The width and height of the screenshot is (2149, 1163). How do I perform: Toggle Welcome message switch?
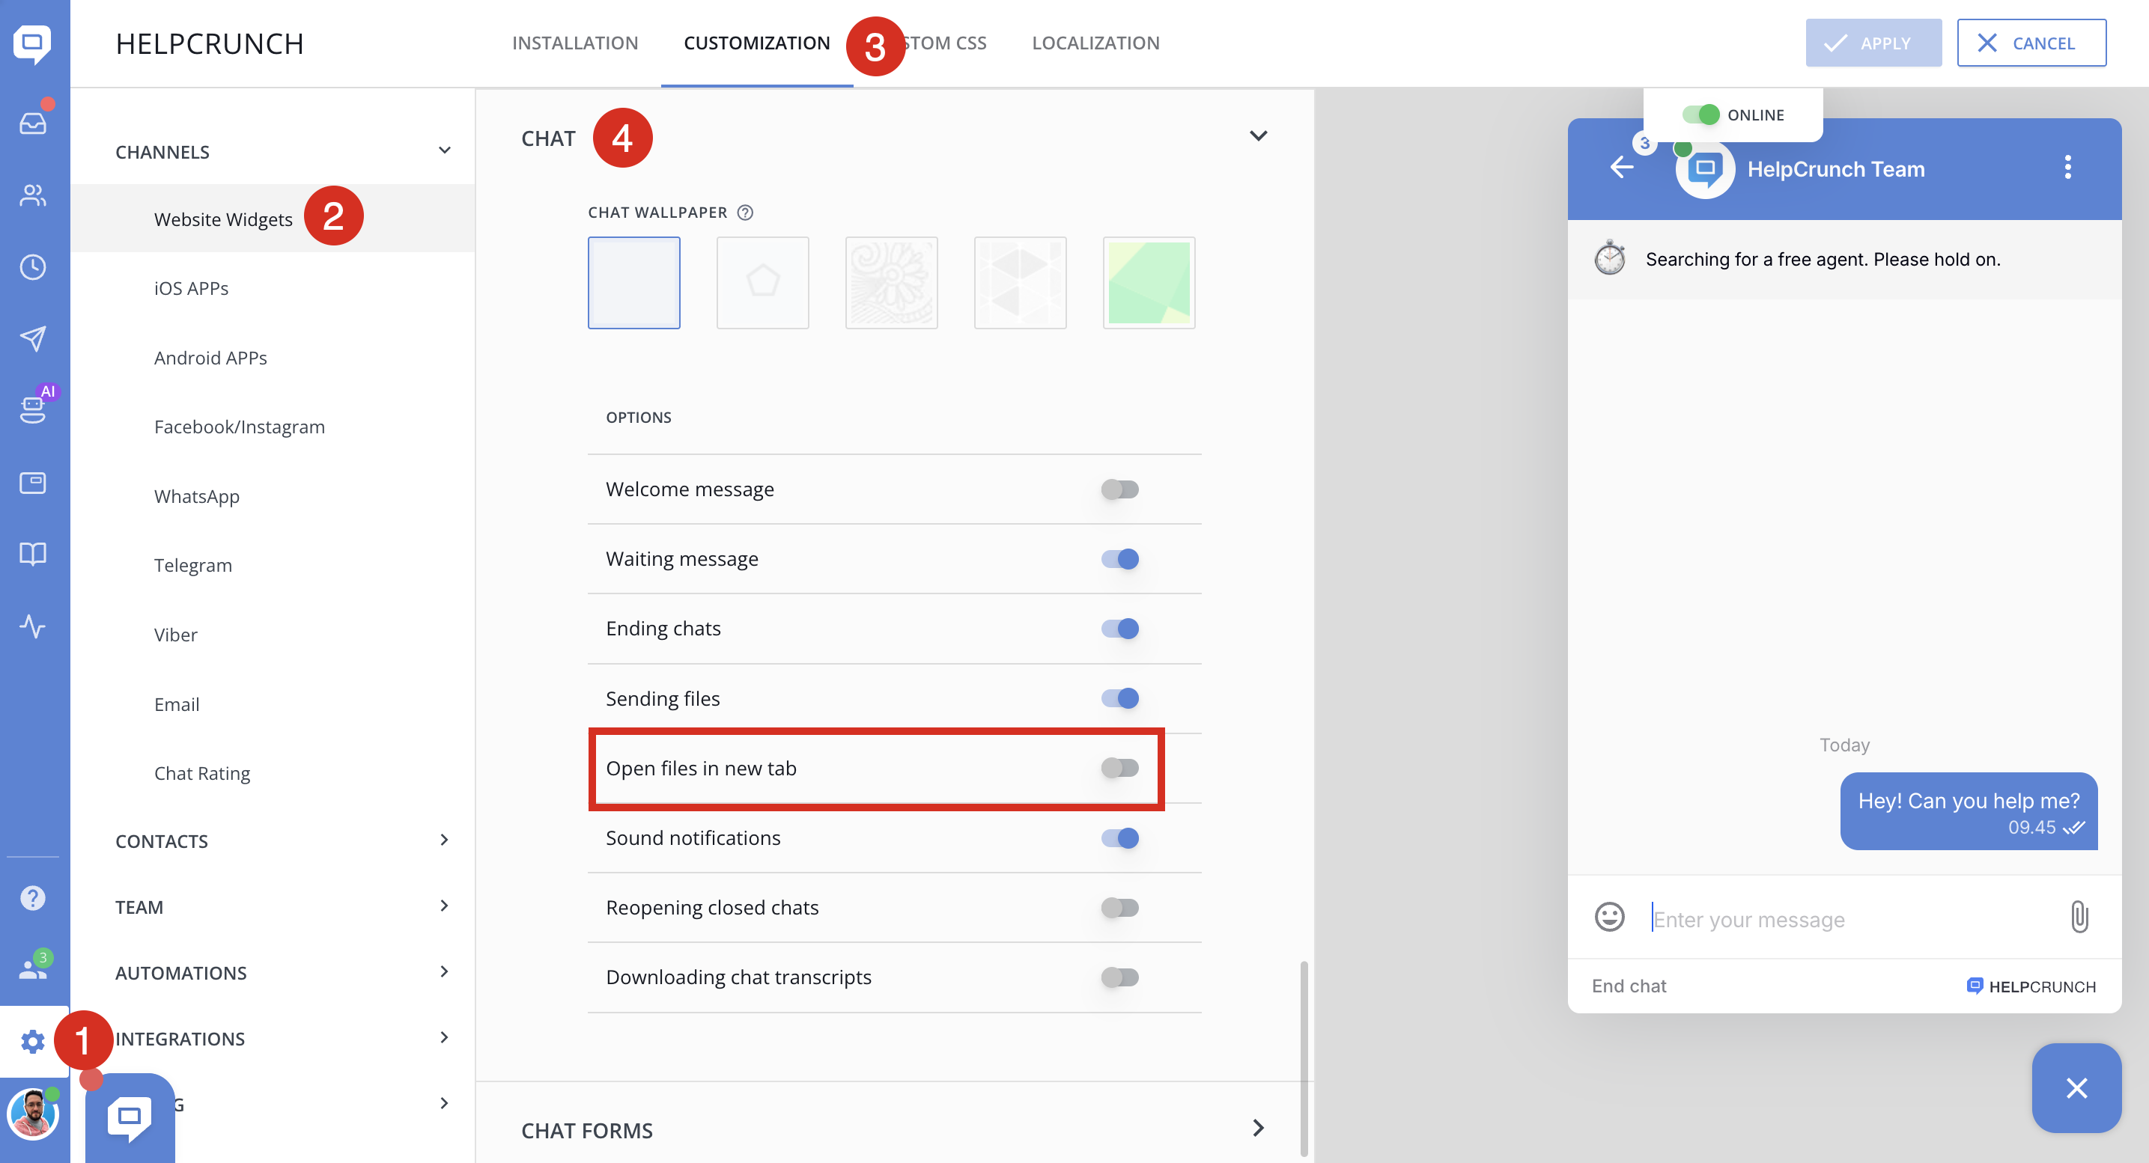click(1119, 489)
